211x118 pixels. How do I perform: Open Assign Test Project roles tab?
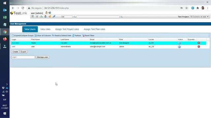(67, 29)
